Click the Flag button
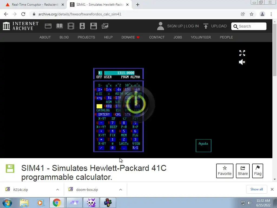Image resolution: width=277 pixels, height=208 pixels. pyautogui.click(x=258, y=171)
